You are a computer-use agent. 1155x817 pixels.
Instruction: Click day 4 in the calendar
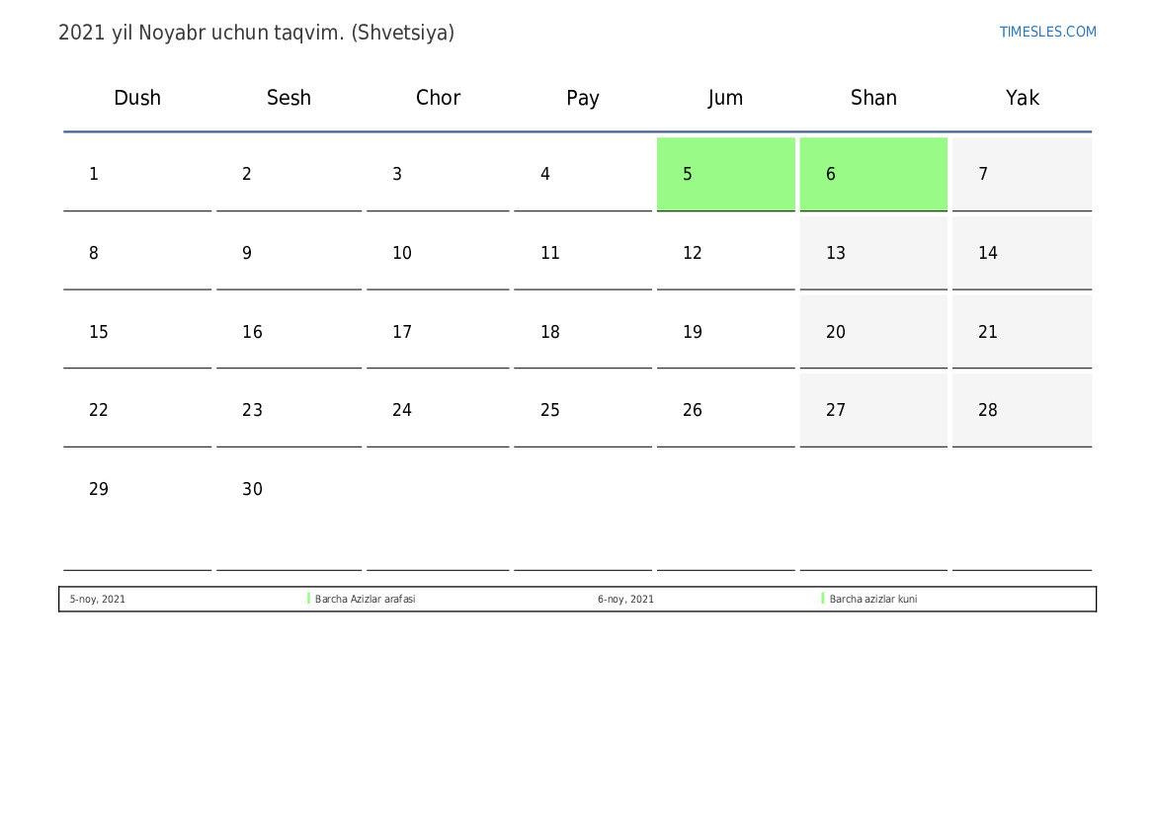pyautogui.click(x=583, y=174)
